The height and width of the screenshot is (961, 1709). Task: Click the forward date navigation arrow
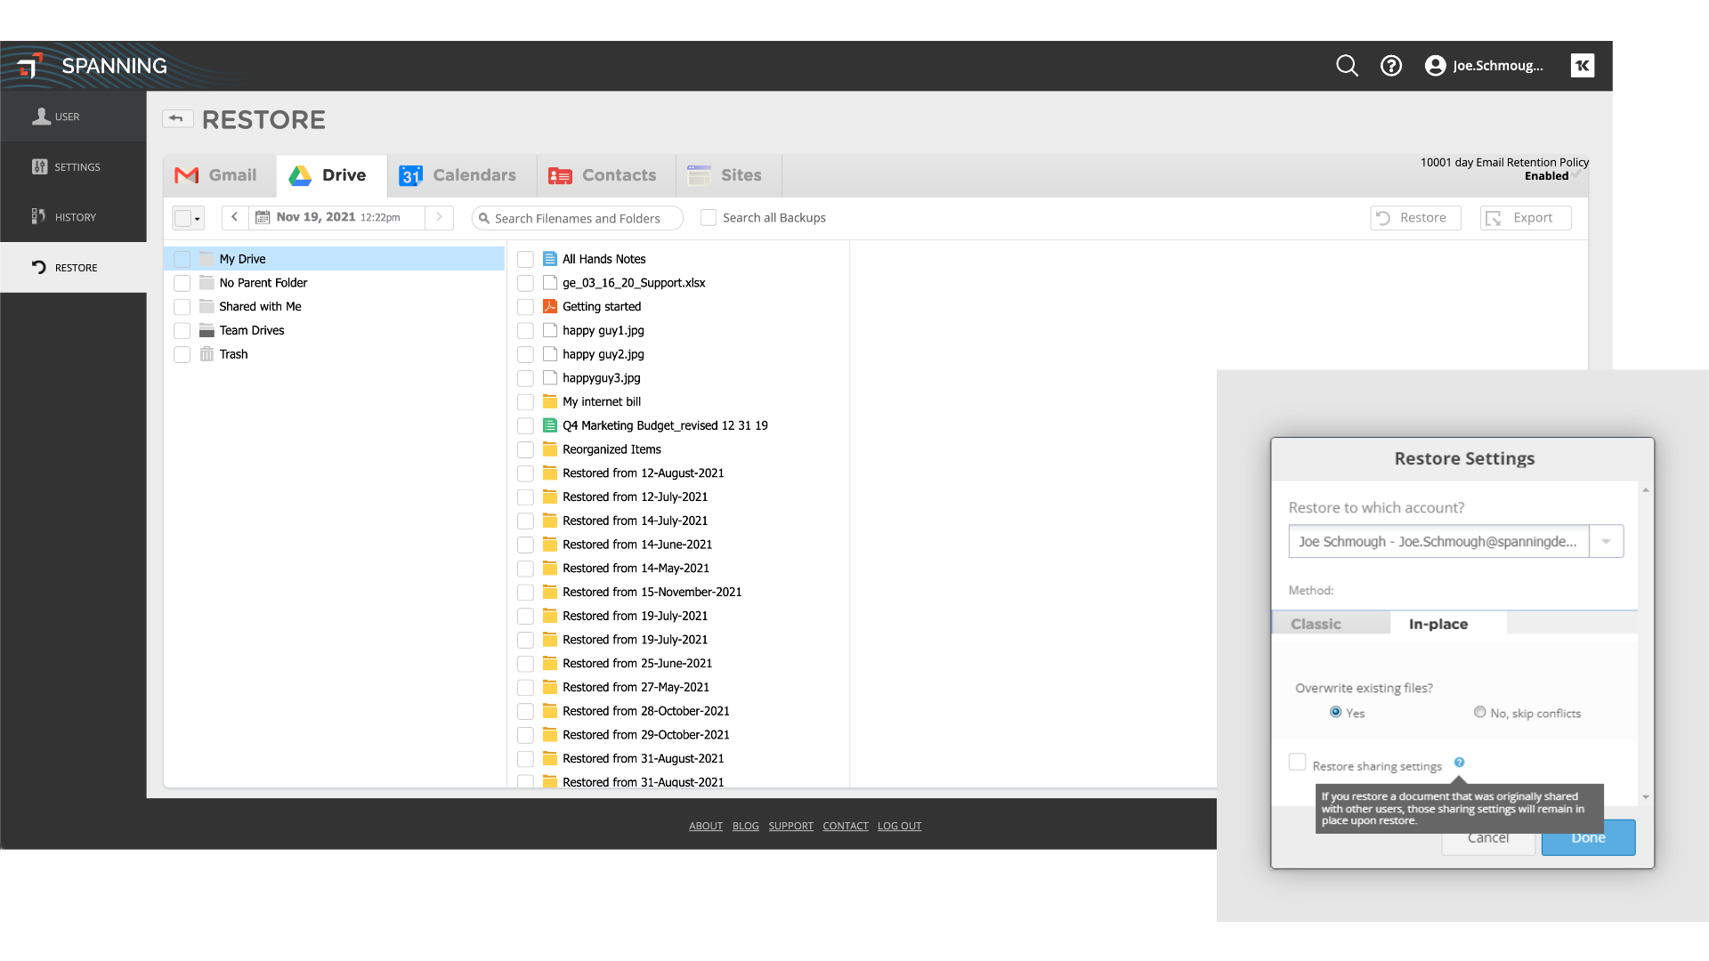coord(441,217)
